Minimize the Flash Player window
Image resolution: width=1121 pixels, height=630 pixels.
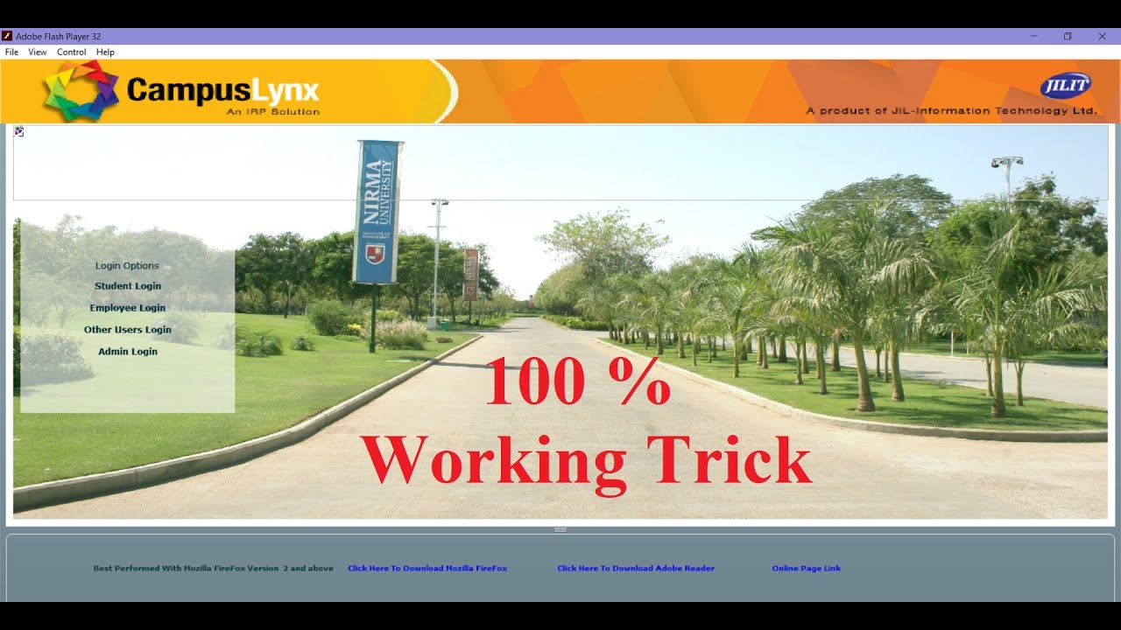[x=1034, y=37]
